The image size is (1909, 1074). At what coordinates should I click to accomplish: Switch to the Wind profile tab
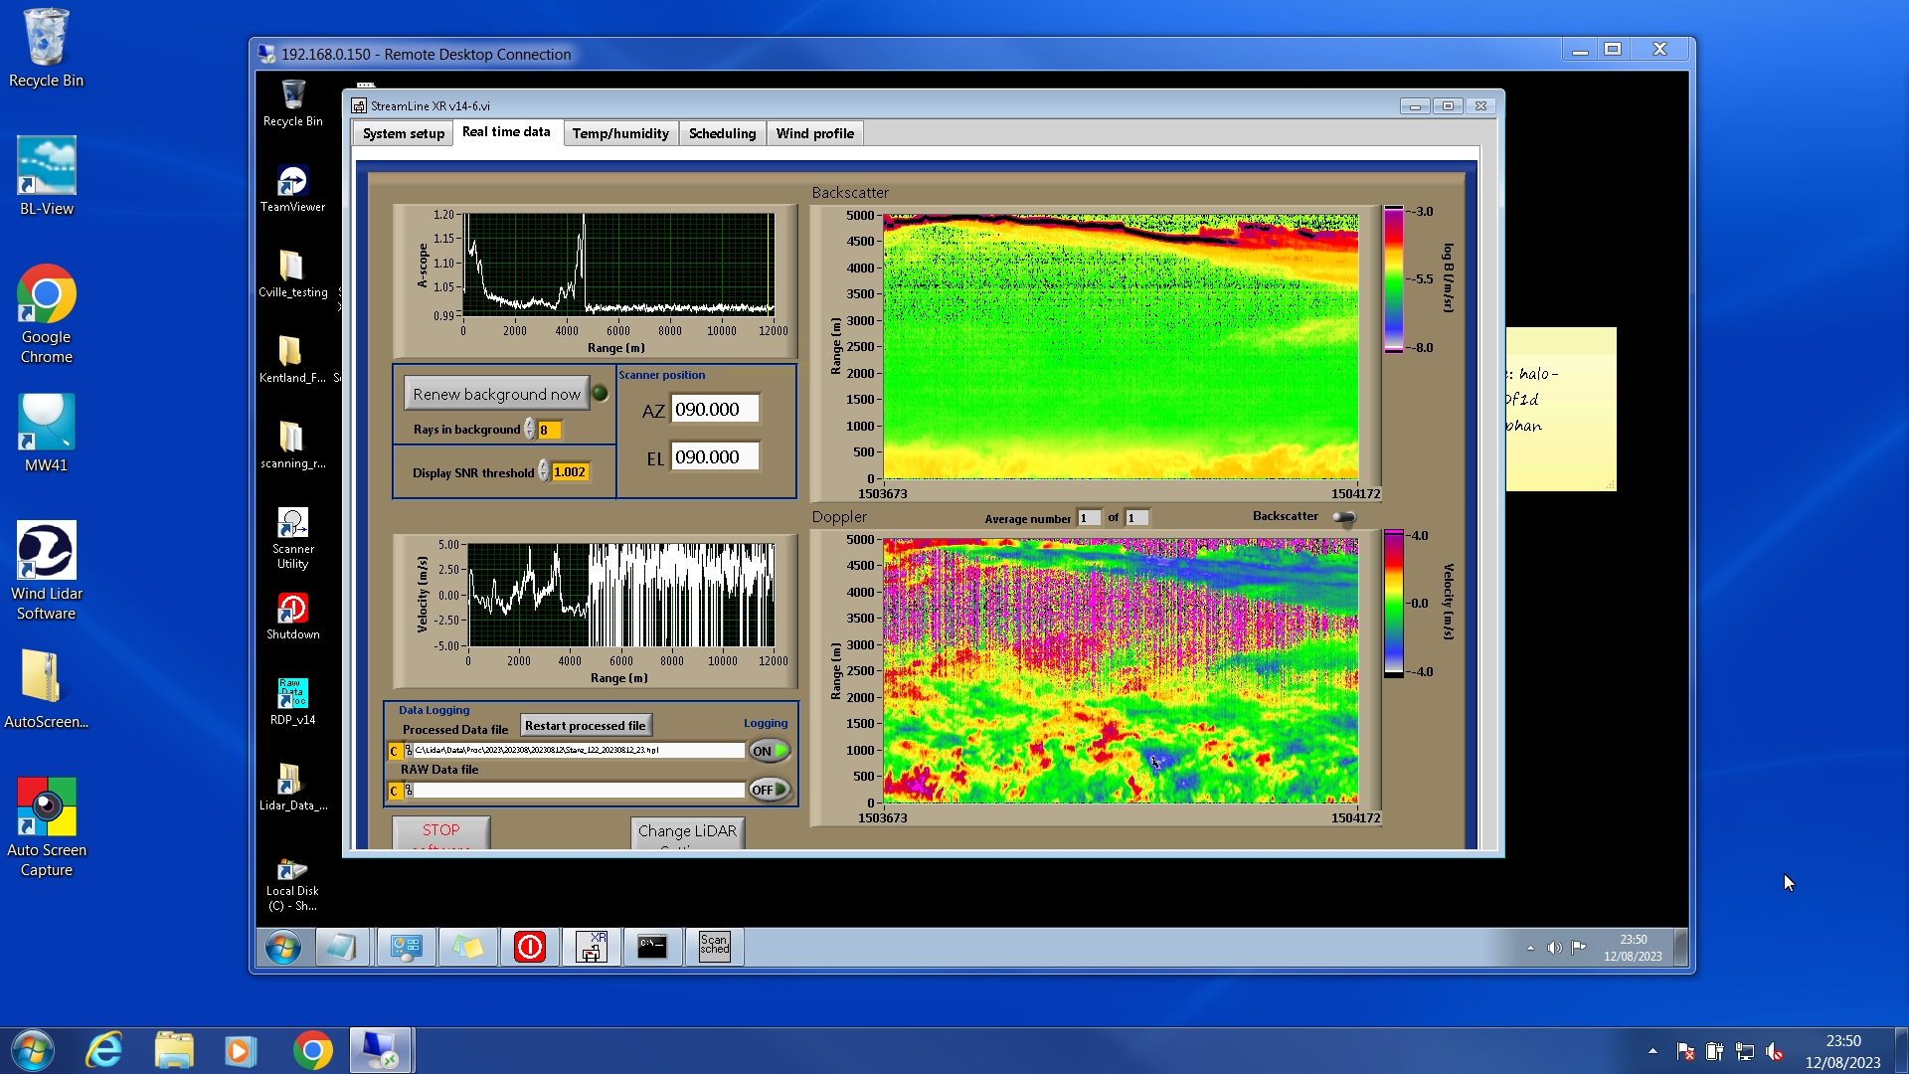coord(814,133)
